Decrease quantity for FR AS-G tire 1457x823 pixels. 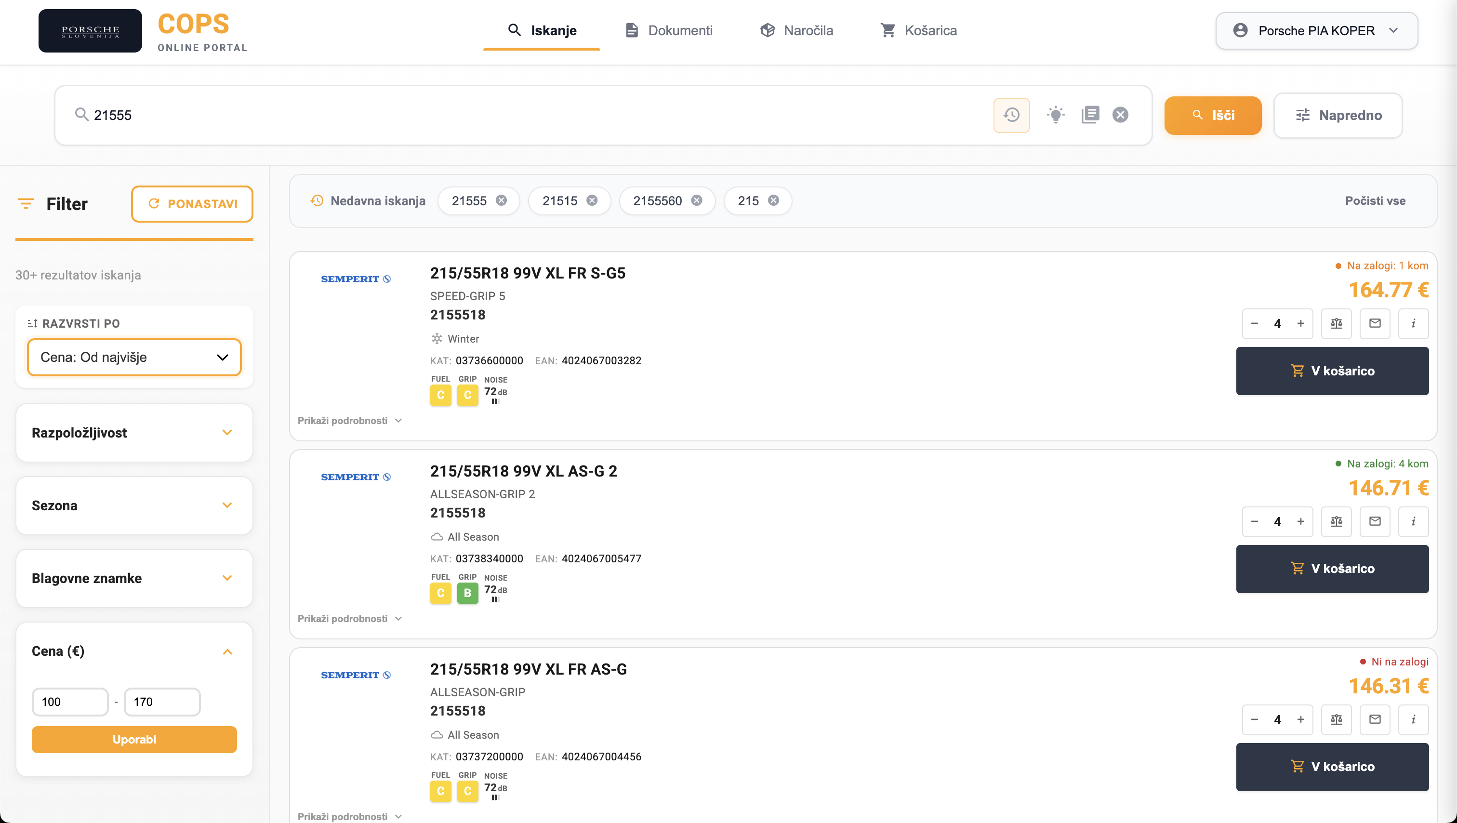1254,719
